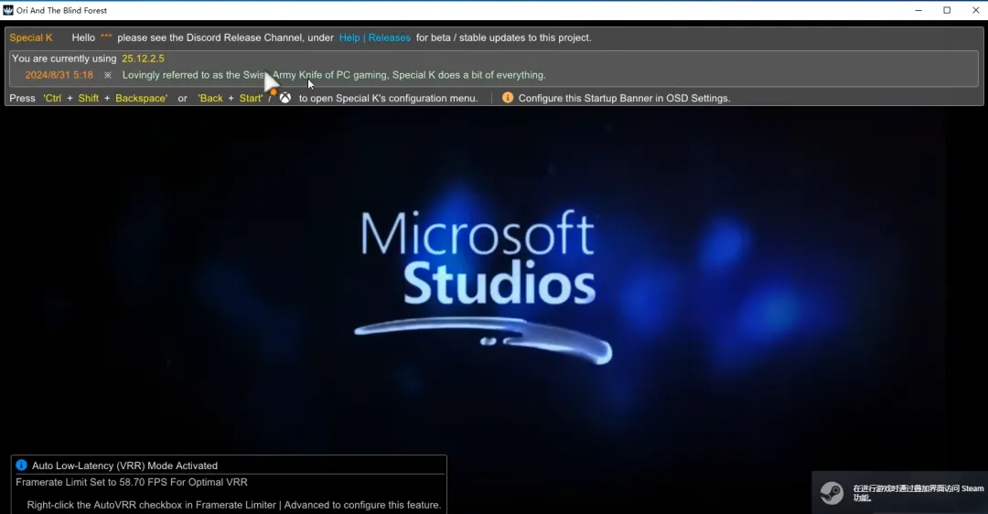
Task: Click the small gray symbol after the date
Action: coord(108,75)
